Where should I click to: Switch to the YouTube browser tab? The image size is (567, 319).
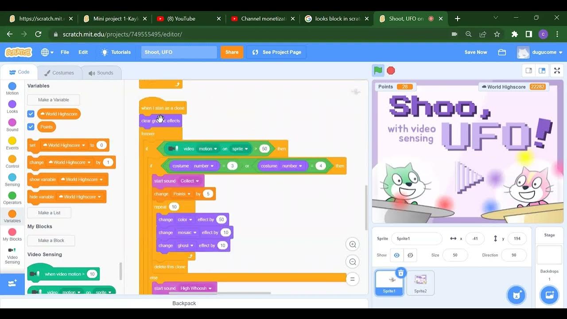pyautogui.click(x=189, y=19)
